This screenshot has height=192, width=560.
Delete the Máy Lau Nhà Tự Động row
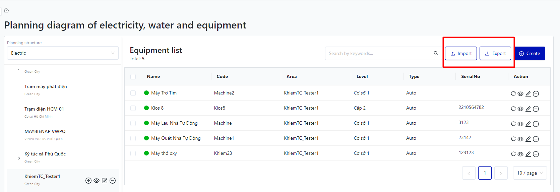(x=536, y=124)
